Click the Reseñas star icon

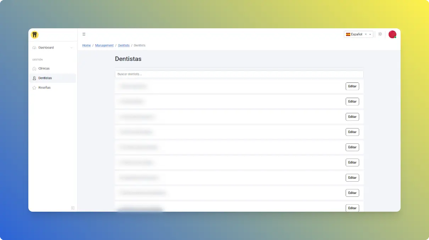tap(34, 88)
